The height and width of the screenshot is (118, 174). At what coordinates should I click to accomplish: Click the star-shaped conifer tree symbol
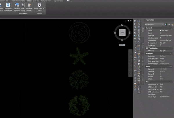[x=79, y=56]
